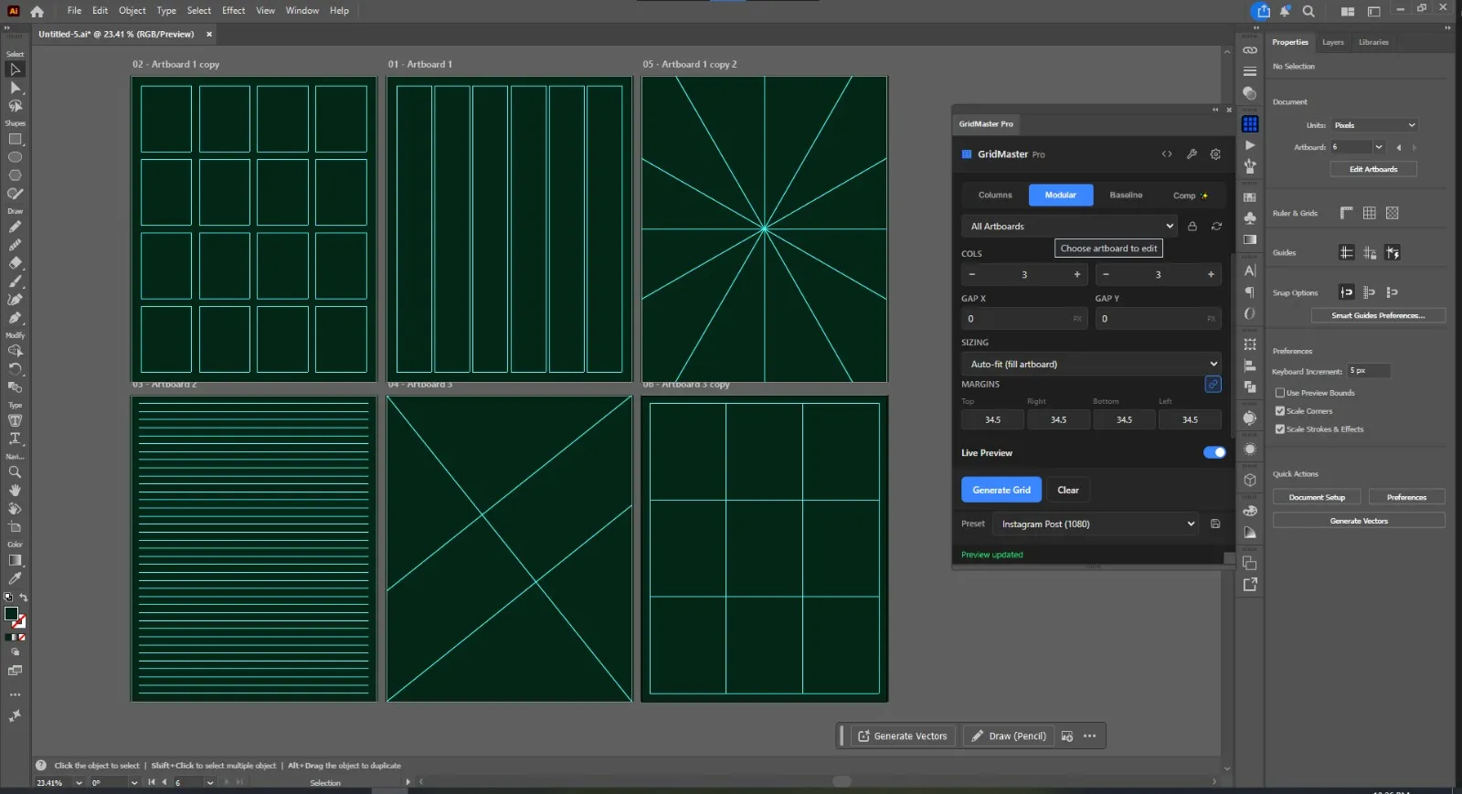The height and width of the screenshot is (794, 1462).
Task: Select the Touch Type tool
Action: tap(15, 421)
